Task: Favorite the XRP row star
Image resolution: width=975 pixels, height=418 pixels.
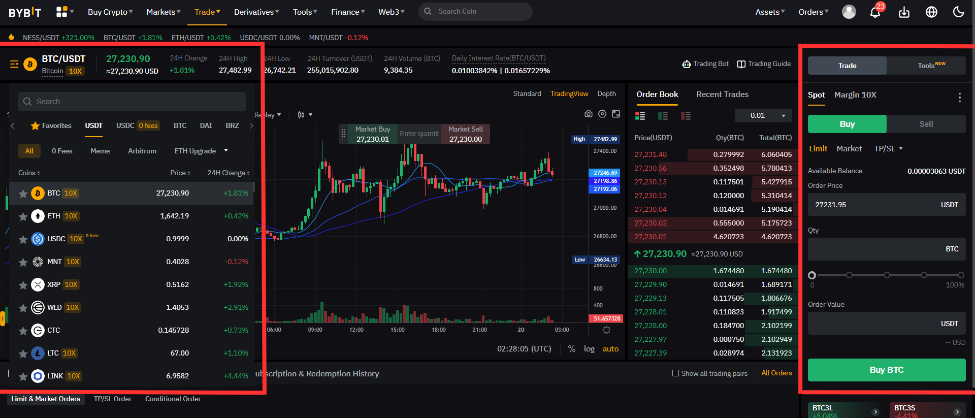Action: 23,285
